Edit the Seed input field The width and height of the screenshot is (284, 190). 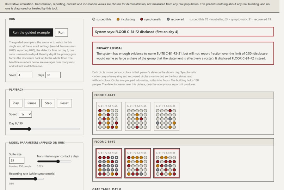click(24, 75)
